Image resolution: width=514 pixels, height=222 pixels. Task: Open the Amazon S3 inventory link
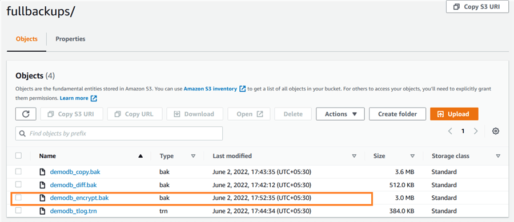click(210, 89)
